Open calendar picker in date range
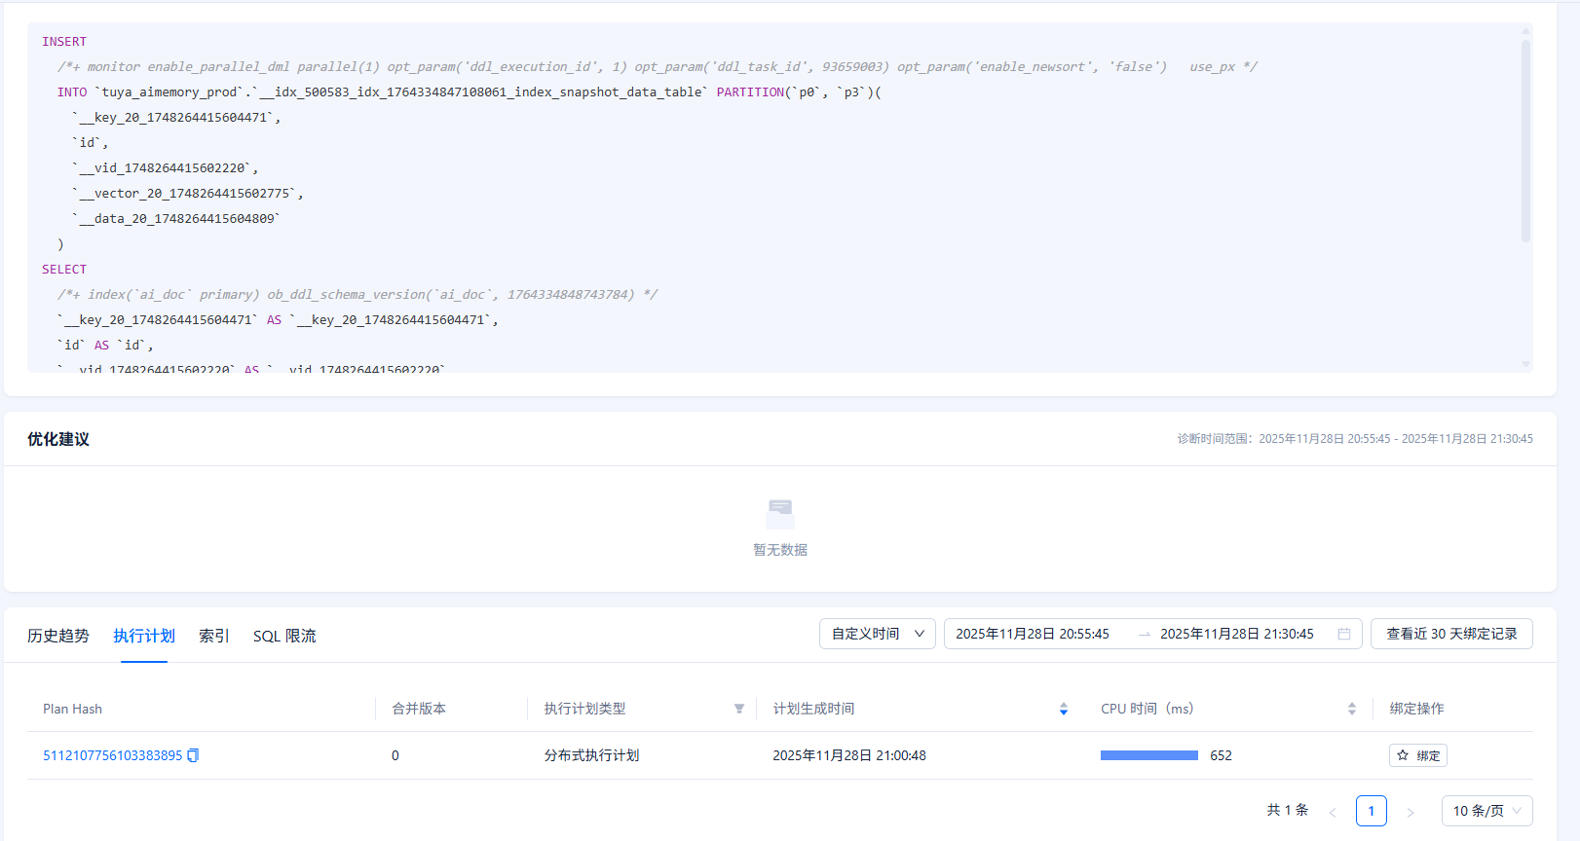Screen dimensions: 1580x841 tap(1344, 634)
